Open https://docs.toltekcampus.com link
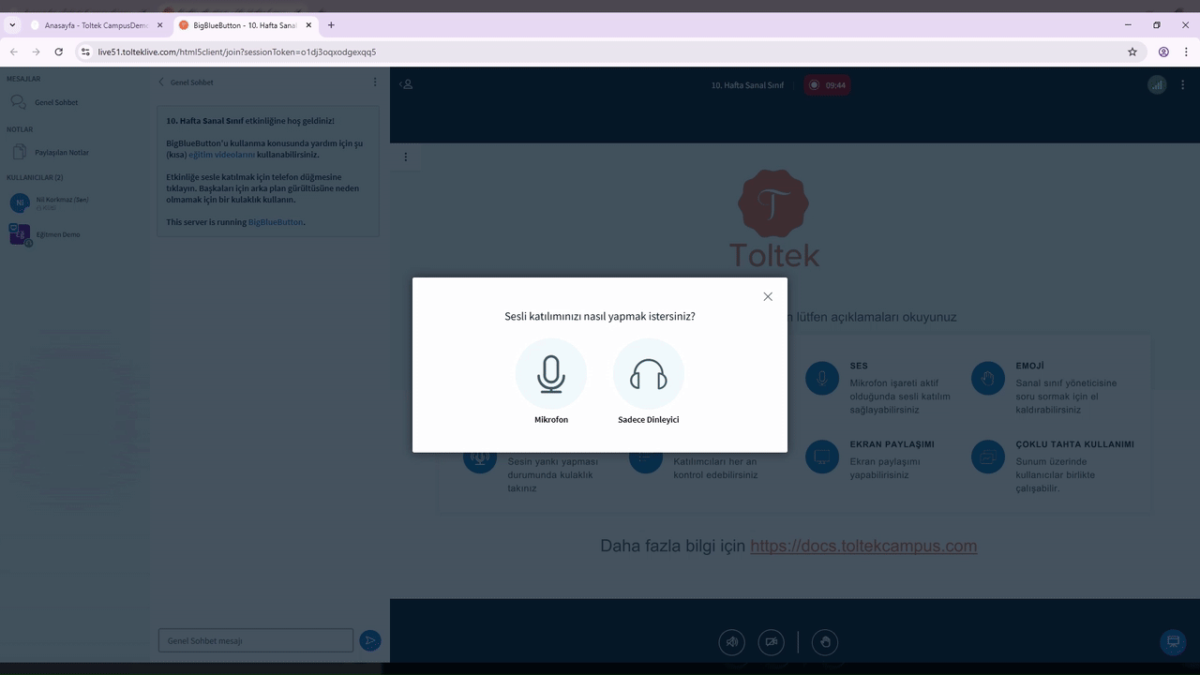The width and height of the screenshot is (1200, 675). 863,546
